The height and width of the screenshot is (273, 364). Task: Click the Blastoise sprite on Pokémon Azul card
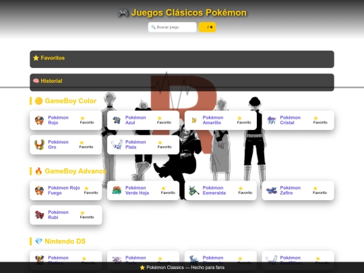117,120
